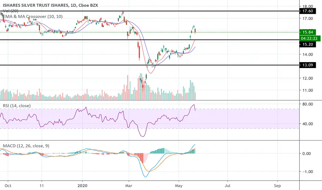Screen dimensions: 322x190
Task: Click the 14.00 price axis value
Action: pos(307,55)
